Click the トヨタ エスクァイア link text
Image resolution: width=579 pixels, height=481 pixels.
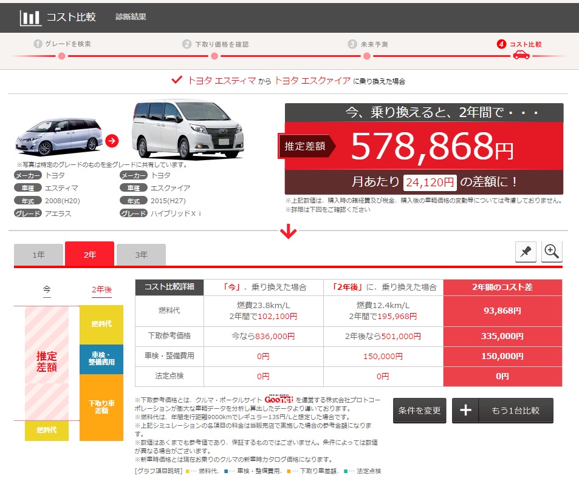pos(312,80)
